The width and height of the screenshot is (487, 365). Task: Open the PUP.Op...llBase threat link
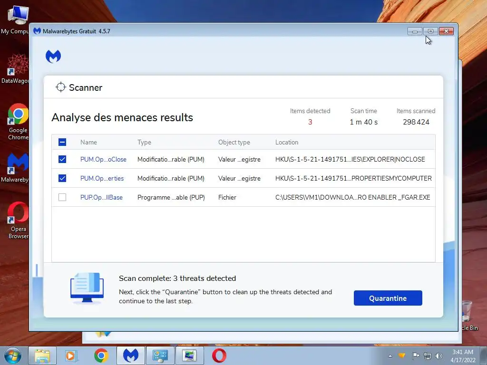tap(101, 197)
